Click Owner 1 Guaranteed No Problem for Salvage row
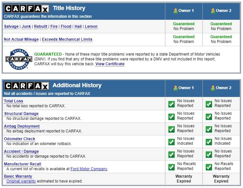Viewport: 243px width, 188px height. (x=184, y=26)
